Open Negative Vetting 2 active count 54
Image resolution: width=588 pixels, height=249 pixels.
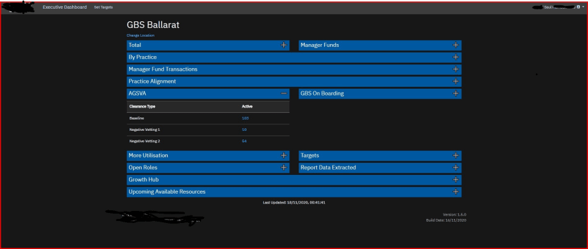click(x=244, y=142)
